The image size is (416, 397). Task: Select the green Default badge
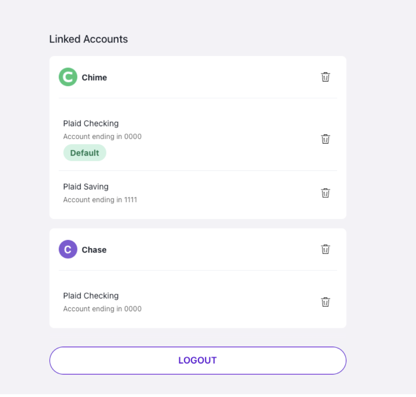(x=85, y=153)
